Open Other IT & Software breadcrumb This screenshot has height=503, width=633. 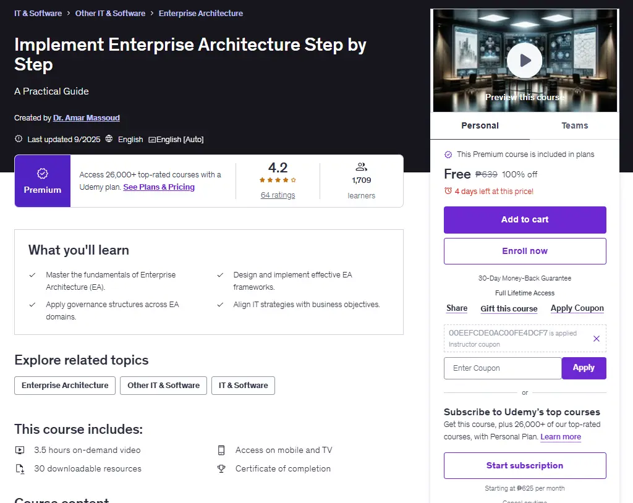[x=110, y=14]
